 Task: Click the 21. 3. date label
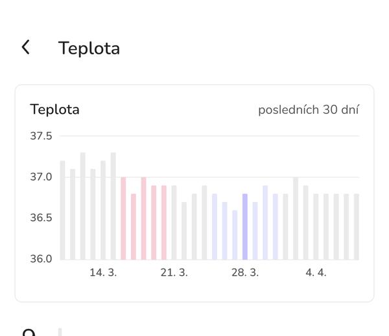[x=174, y=273]
